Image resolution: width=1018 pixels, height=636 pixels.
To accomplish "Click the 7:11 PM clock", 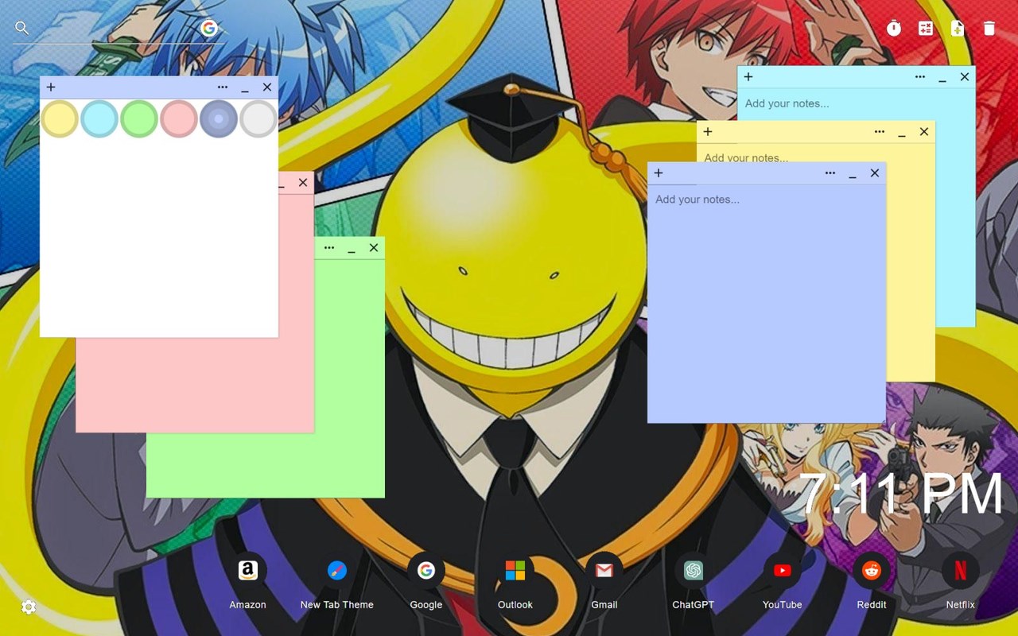I will (x=902, y=494).
